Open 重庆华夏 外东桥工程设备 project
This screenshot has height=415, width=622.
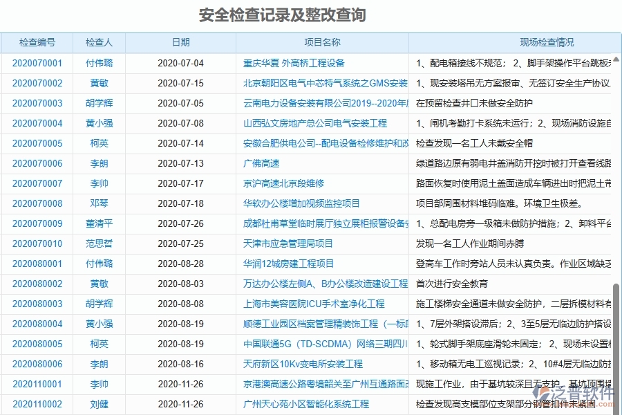(292, 63)
